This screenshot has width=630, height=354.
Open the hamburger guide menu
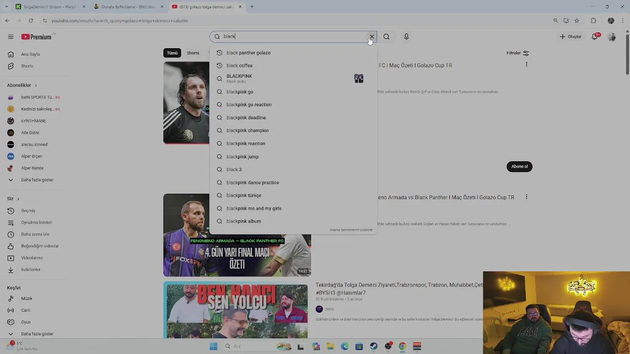pos(10,36)
